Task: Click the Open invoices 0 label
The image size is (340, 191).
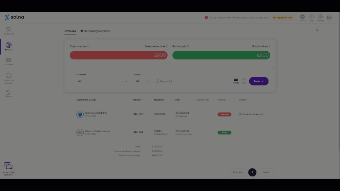Action: (x=79, y=46)
